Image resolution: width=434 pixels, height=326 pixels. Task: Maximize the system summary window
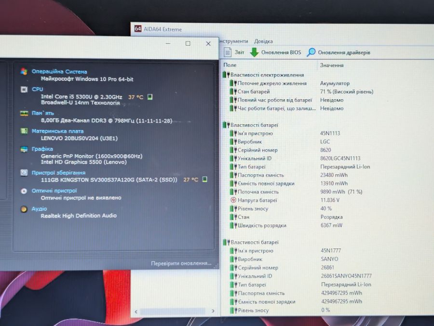[188, 43]
